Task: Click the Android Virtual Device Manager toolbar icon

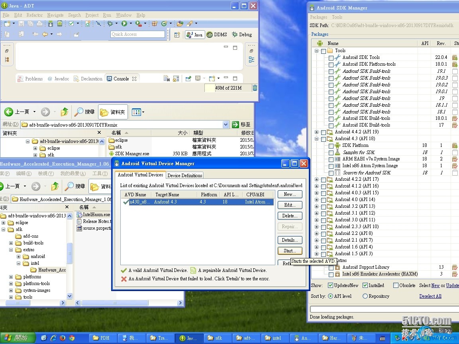Action: [59, 24]
